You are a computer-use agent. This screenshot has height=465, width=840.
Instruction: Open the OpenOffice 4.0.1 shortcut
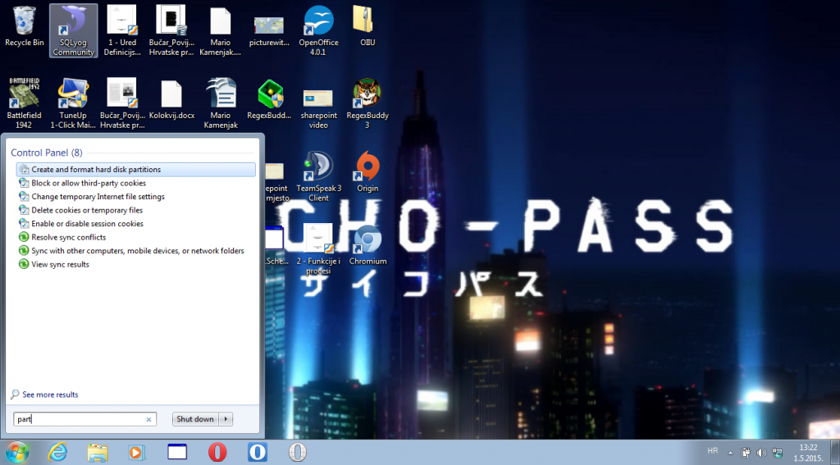click(319, 30)
